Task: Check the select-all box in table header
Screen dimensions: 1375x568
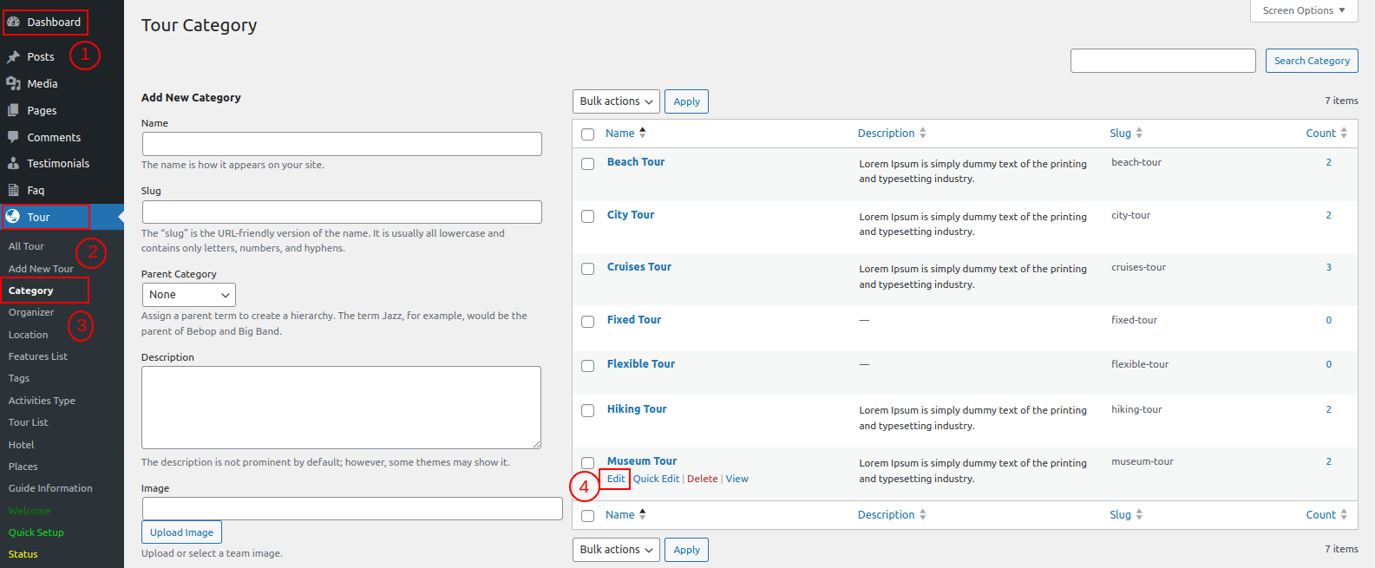Action: coord(587,134)
